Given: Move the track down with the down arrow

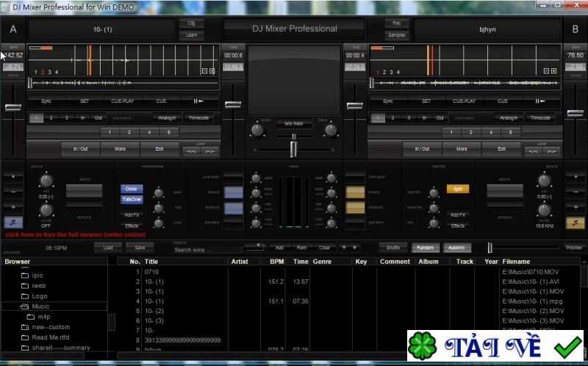Looking at the screenshot, I should click(x=355, y=248).
